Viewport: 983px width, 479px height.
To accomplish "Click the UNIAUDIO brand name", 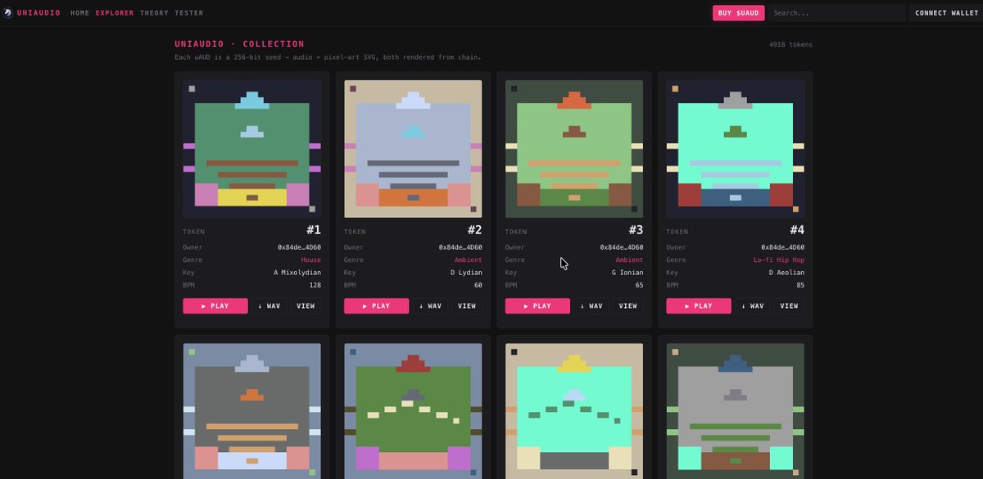I will (x=39, y=13).
